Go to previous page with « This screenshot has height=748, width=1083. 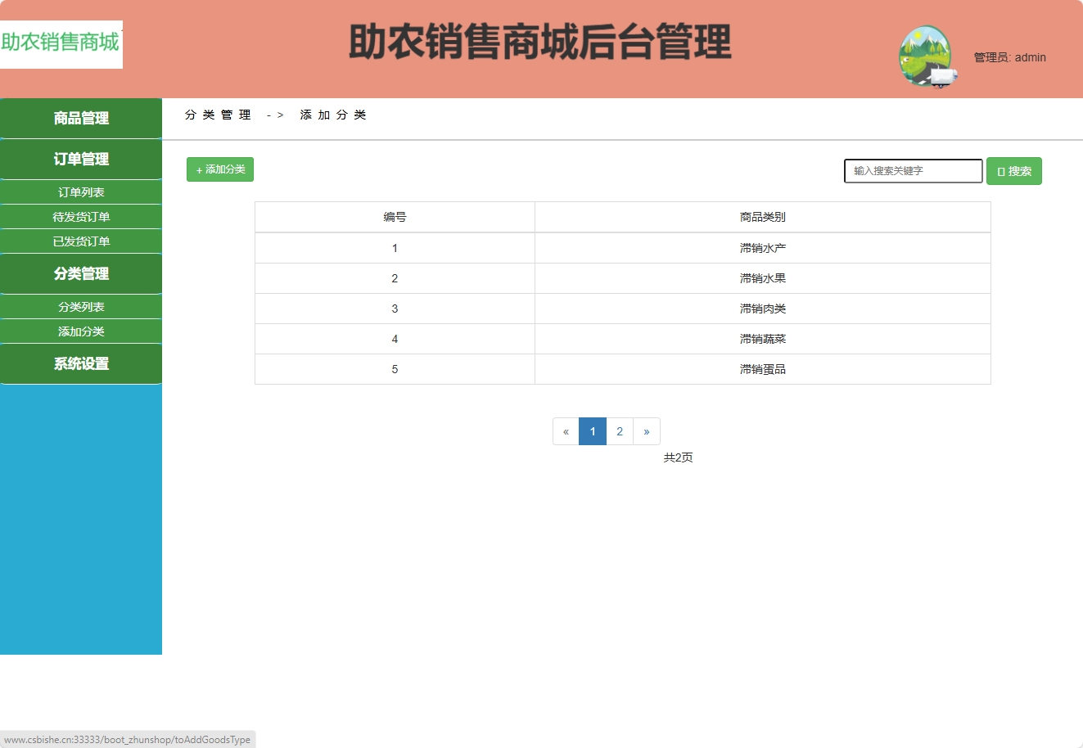coord(566,431)
